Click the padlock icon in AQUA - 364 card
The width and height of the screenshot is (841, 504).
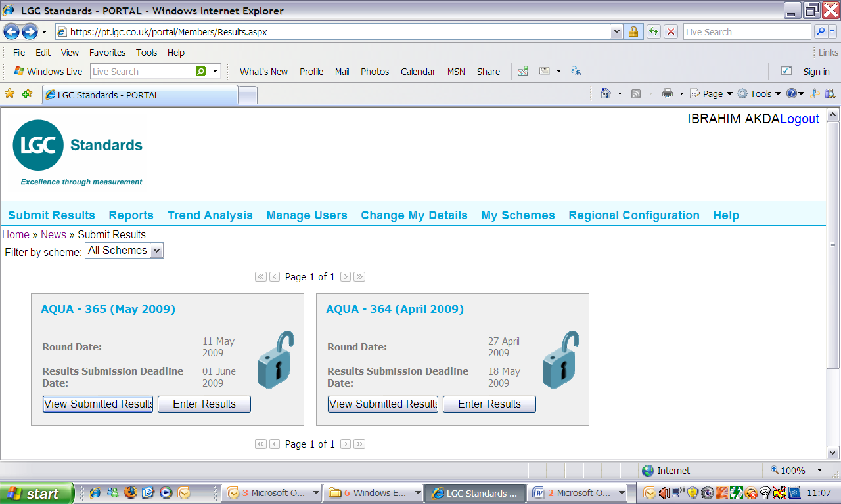click(560, 360)
